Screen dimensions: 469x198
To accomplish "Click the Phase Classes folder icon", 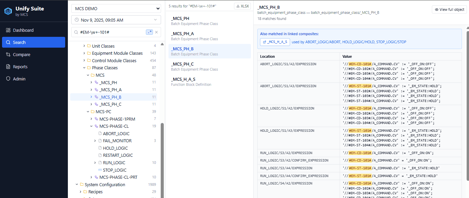I will 89,68.
